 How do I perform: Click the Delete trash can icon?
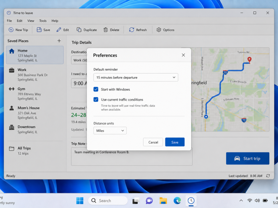click(x=106, y=30)
